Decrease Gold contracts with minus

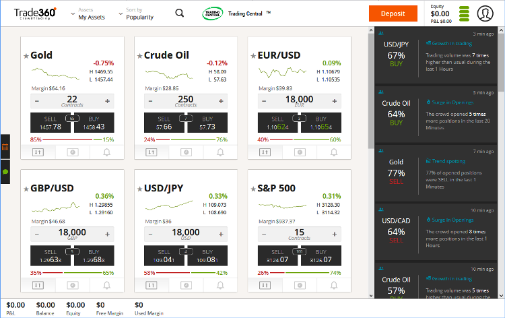tap(37, 101)
